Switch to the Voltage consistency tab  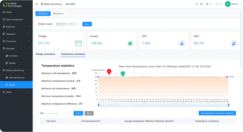coord(45,54)
